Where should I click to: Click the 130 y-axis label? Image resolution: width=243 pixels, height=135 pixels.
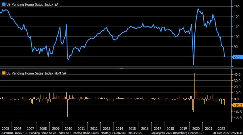[237, 7]
